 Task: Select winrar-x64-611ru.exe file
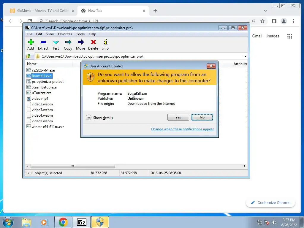[x=45, y=126]
